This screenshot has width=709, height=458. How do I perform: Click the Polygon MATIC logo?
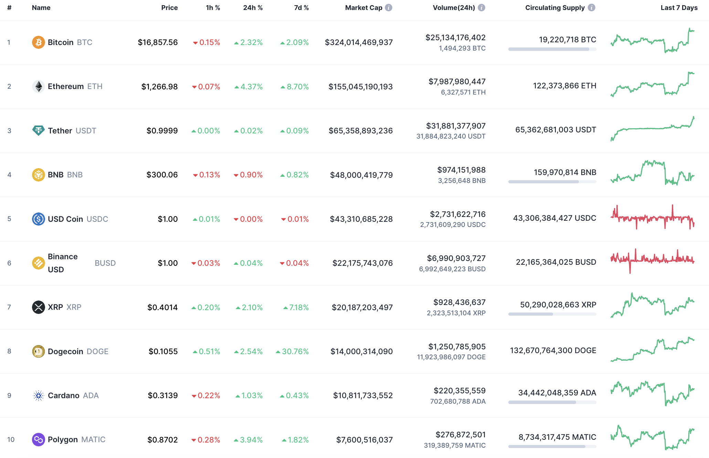pos(39,439)
